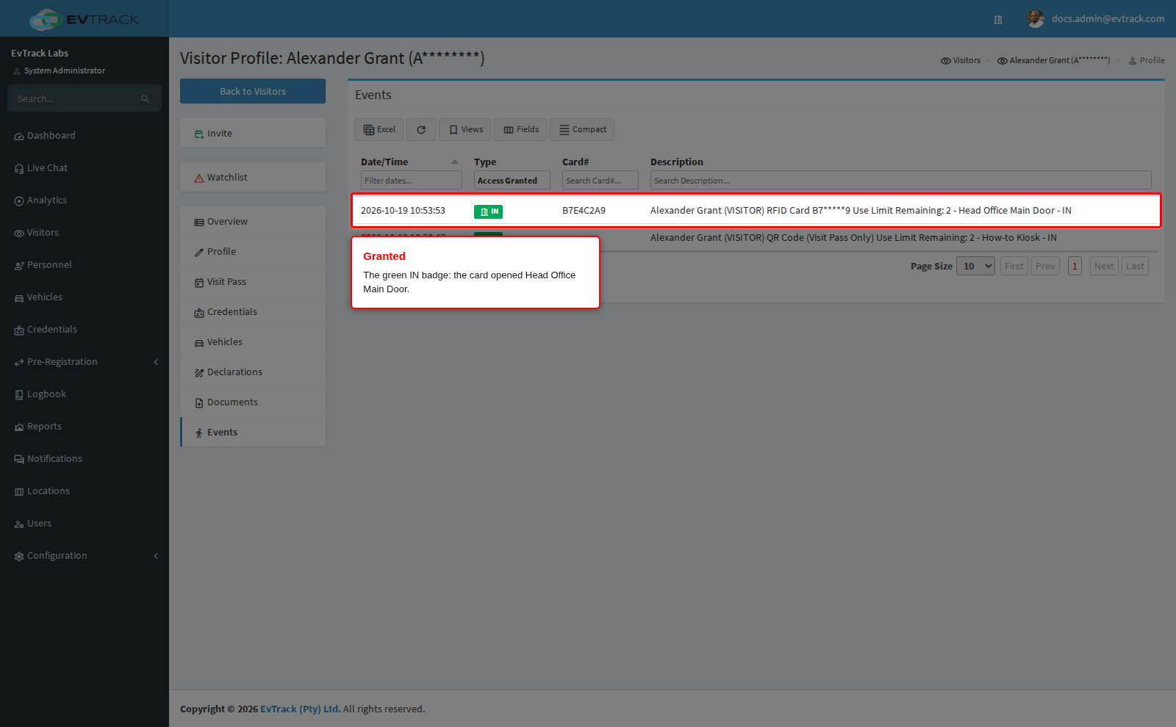Switch to the Visit Pass tab
Screen dimensions: 1176x727
(253, 282)
